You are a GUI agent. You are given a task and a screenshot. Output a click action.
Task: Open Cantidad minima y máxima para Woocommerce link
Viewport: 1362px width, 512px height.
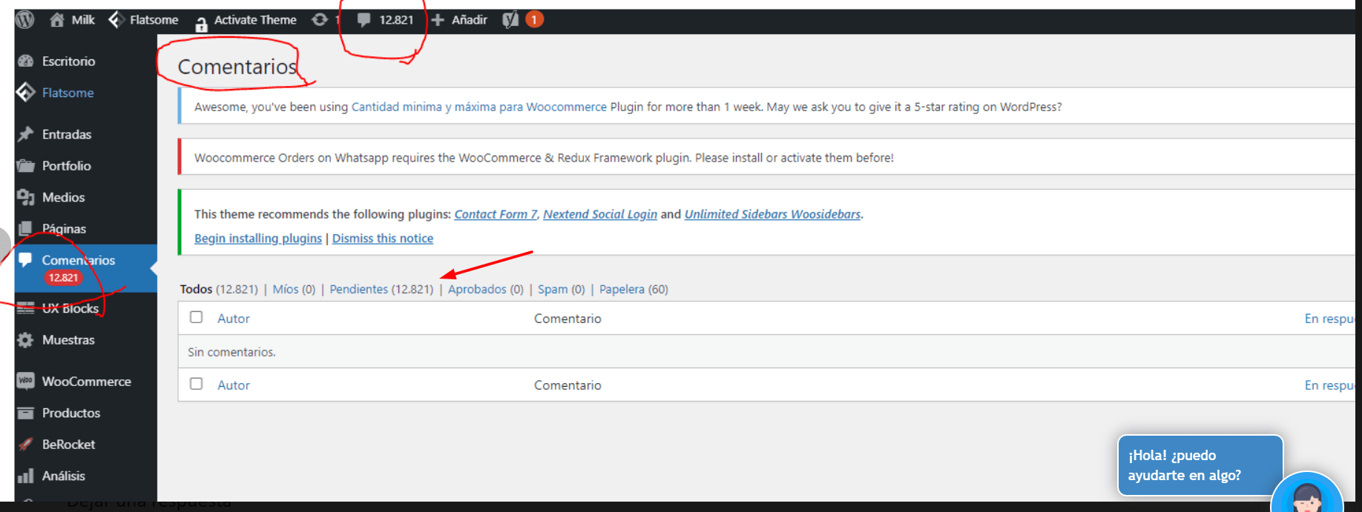click(479, 107)
